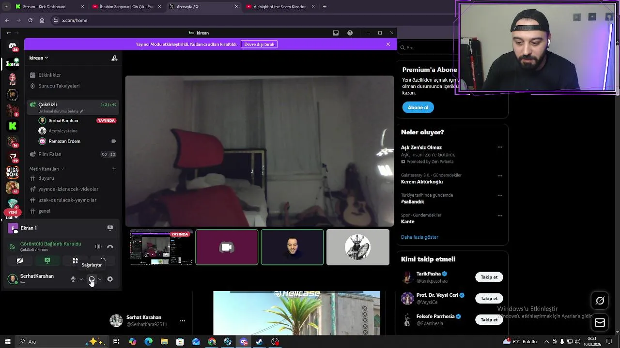This screenshot has height=348, width=620.
Task: Select the YAYINDA stream thumbnail
Action: [161, 247]
